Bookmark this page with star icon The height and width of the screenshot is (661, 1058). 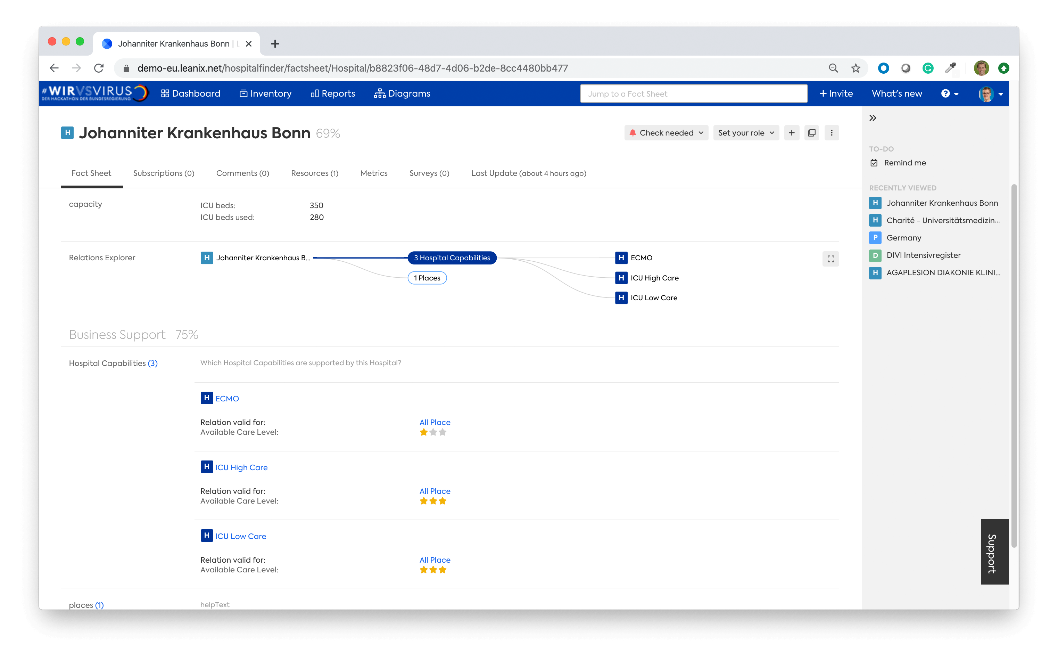[x=855, y=68]
